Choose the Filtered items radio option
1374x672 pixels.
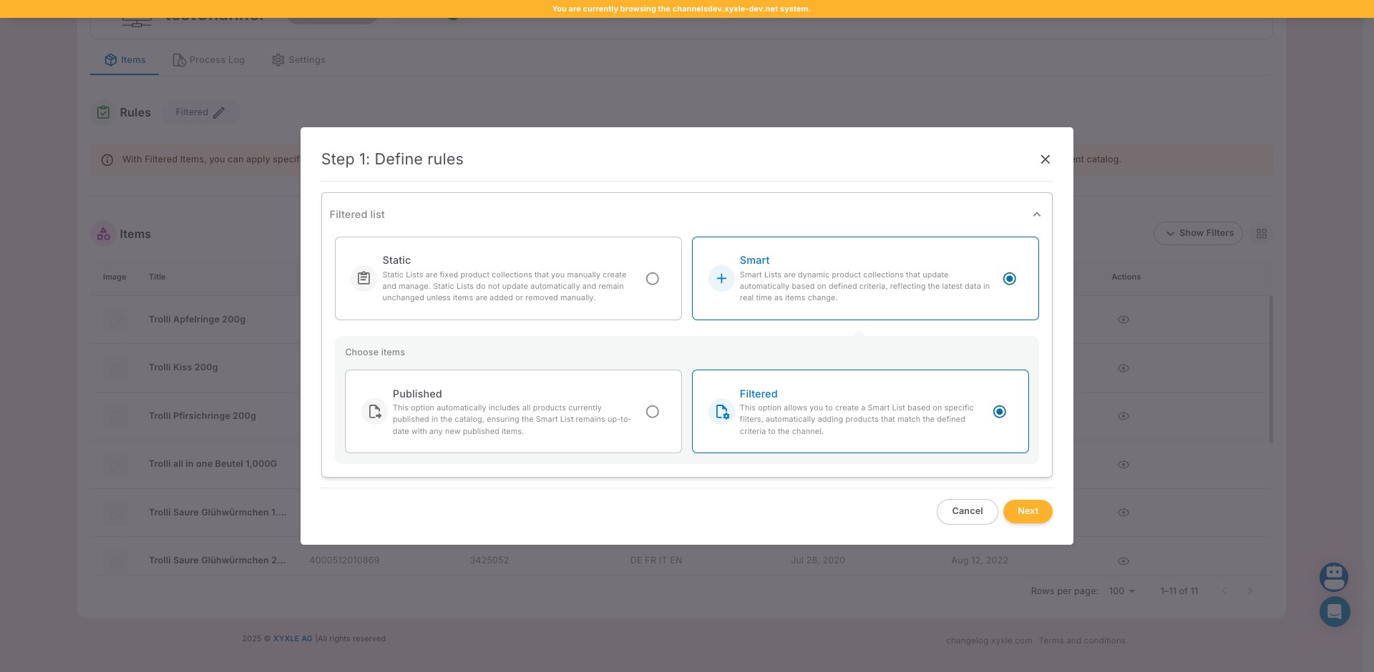point(999,412)
